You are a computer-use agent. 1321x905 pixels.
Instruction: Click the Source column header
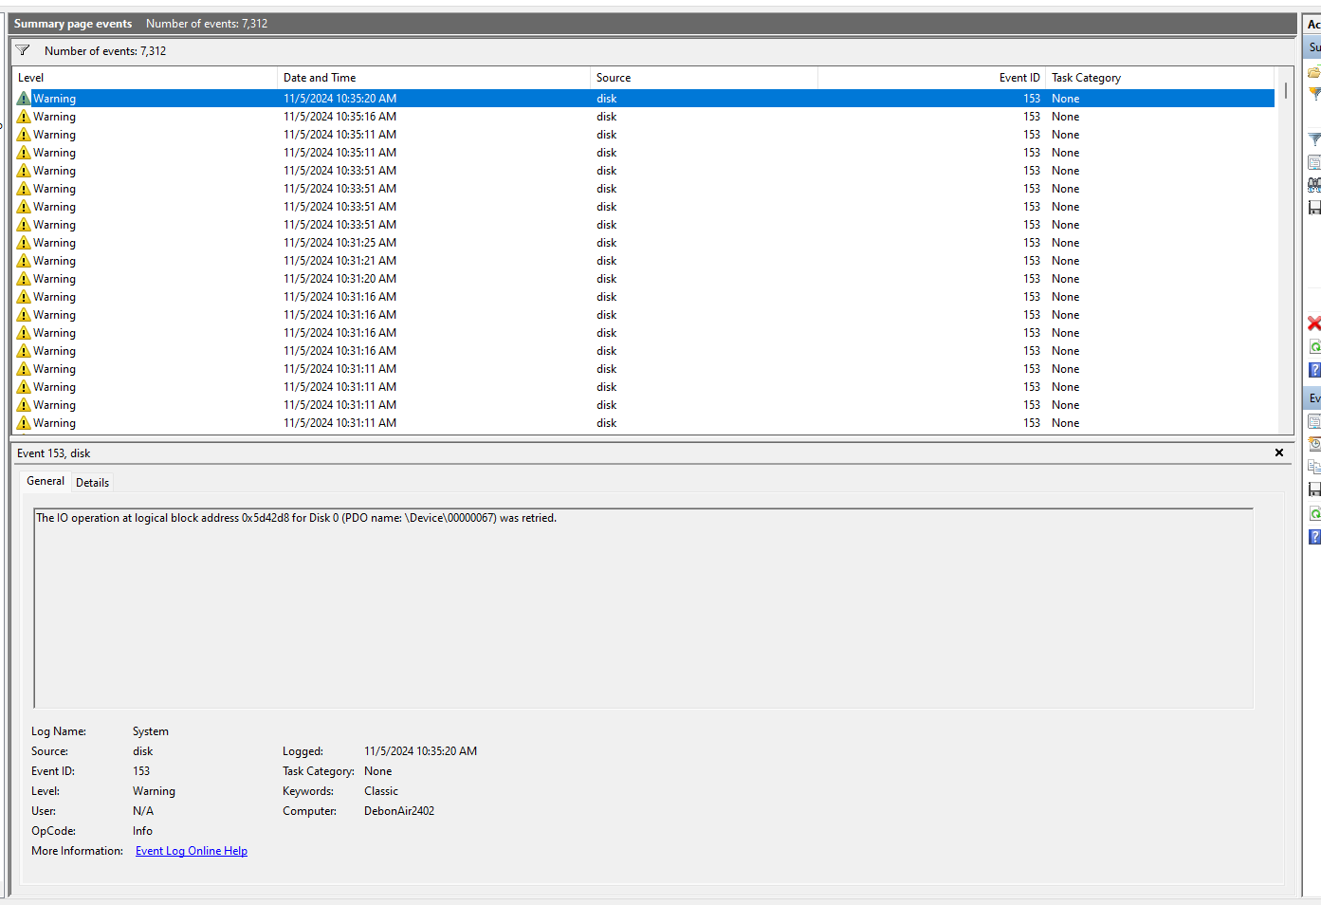[x=702, y=78]
